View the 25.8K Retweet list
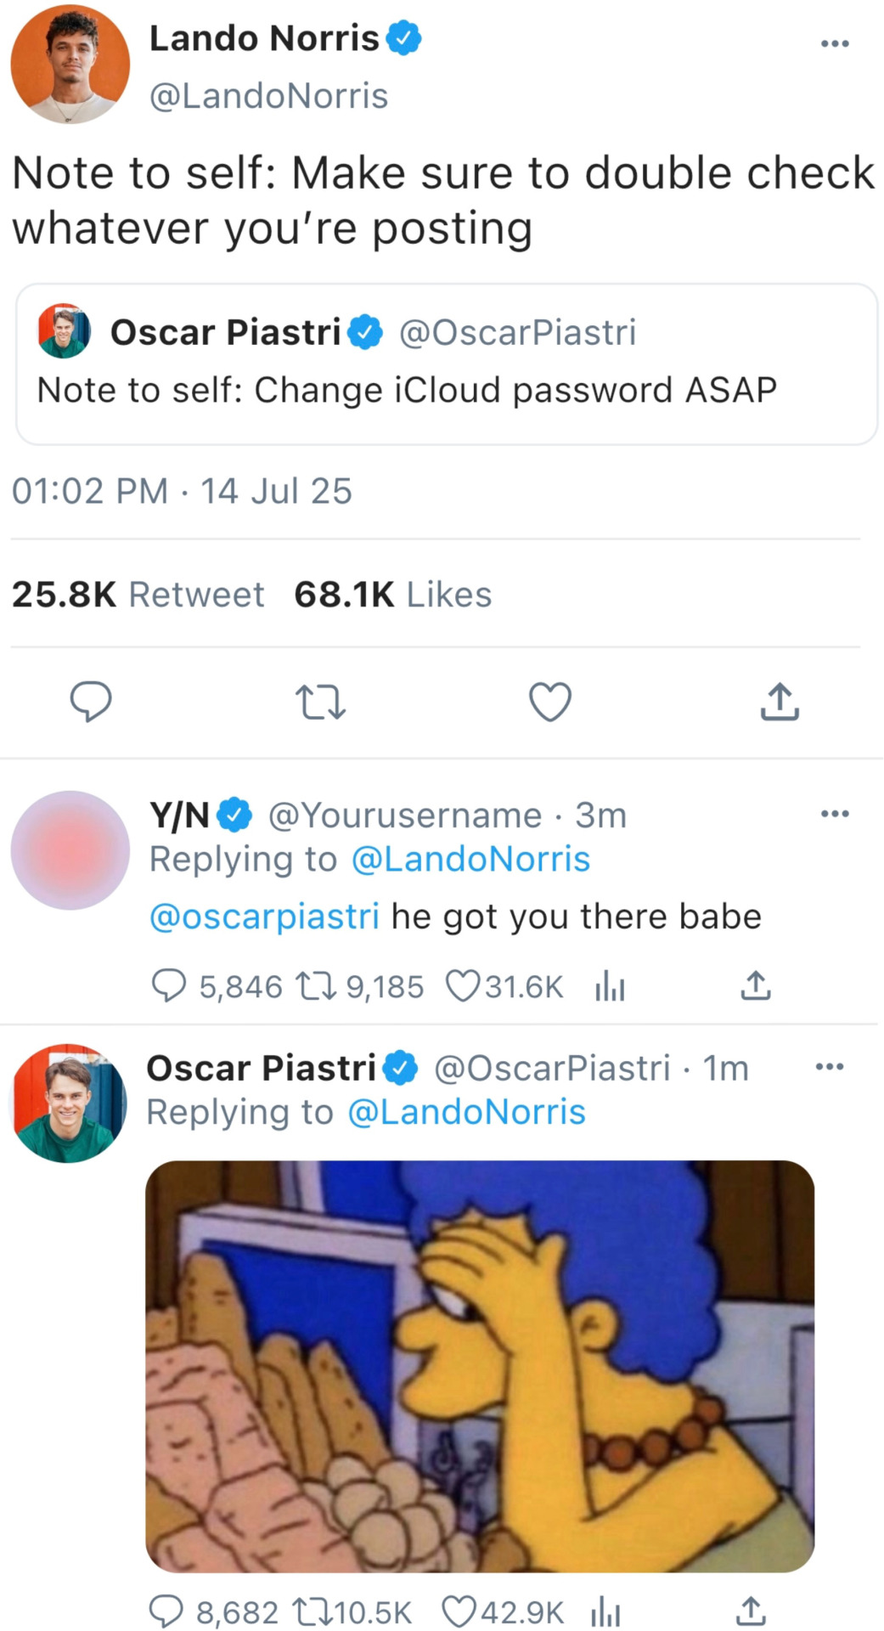This screenshot has height=1631, width=884. [138, 595]
